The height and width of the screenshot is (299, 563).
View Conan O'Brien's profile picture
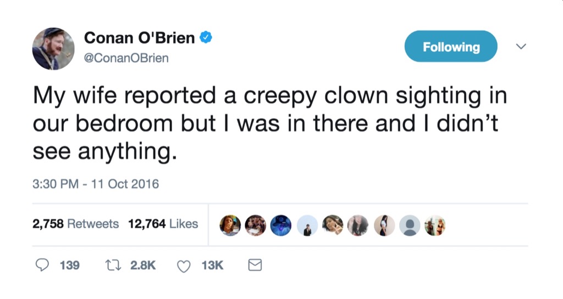[53, 48]
